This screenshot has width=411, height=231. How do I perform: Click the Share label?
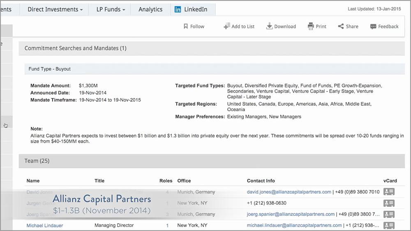[352, 26]
